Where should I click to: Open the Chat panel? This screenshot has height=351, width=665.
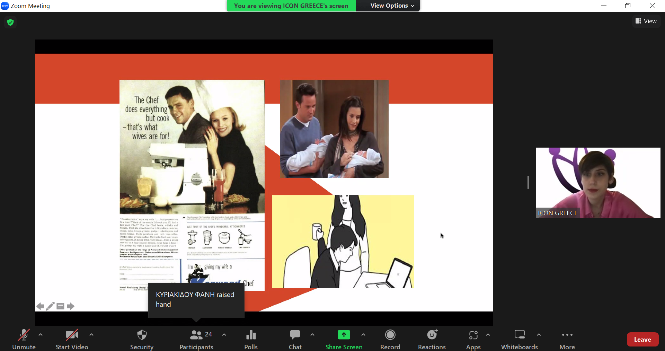tap(295, 339)
